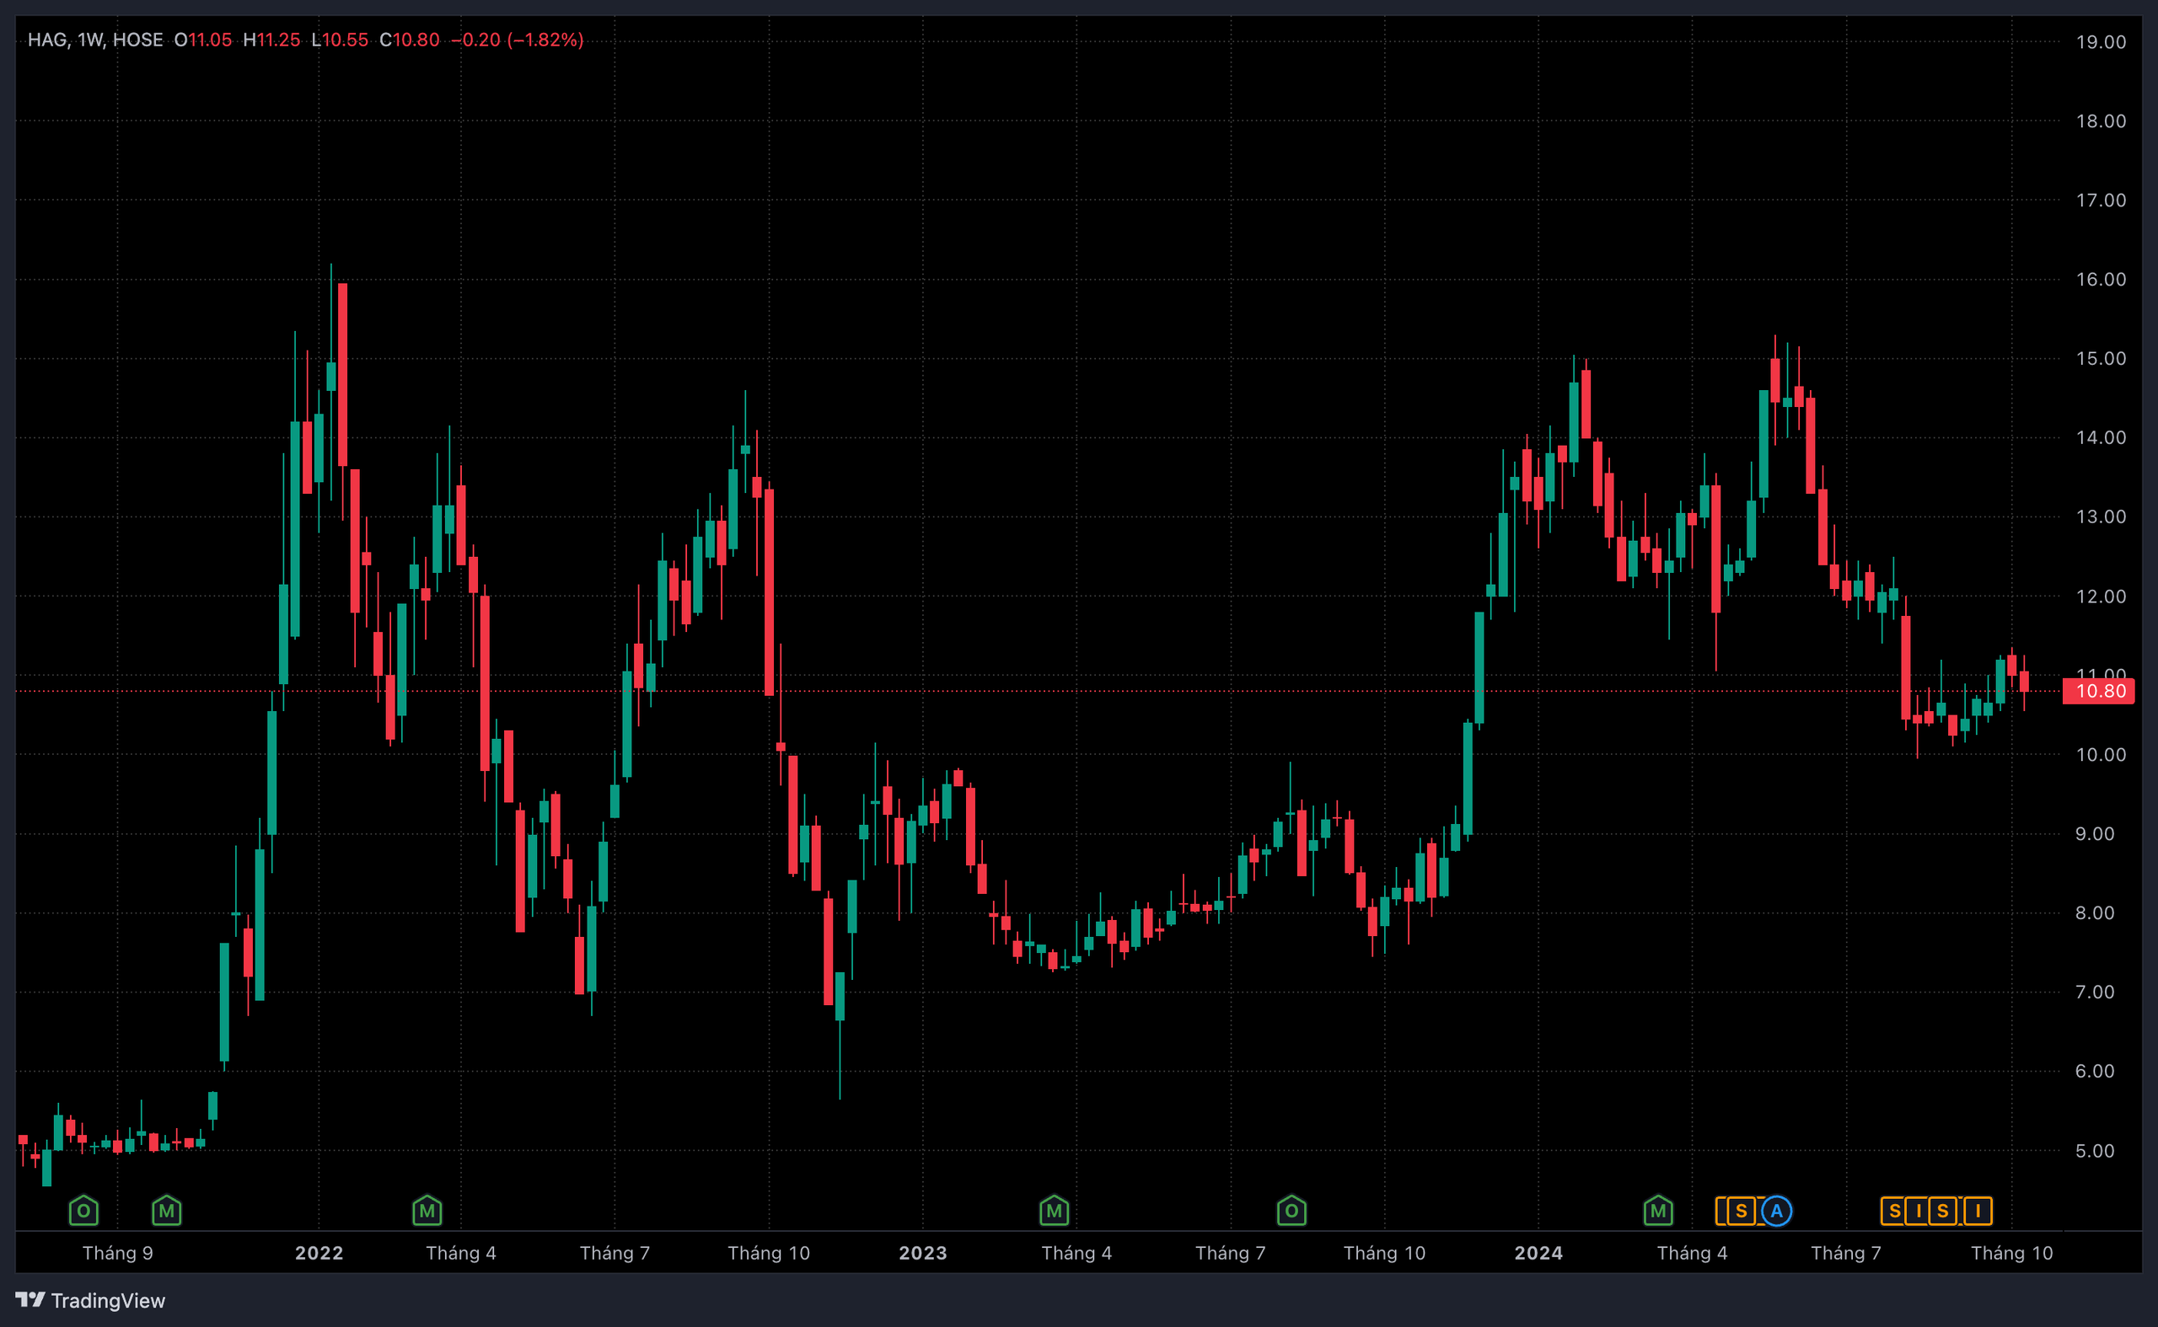Screen dimensions: 2158x1327
Task: Open the green M marker after 2024
Action: tap(1657, 1212)
